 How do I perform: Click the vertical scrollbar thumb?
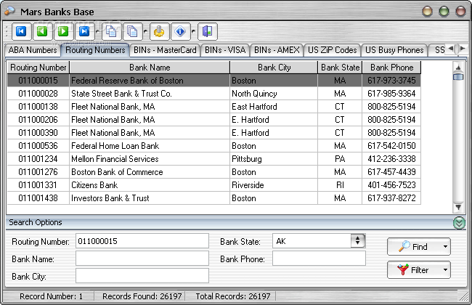(x=458, y=77)
